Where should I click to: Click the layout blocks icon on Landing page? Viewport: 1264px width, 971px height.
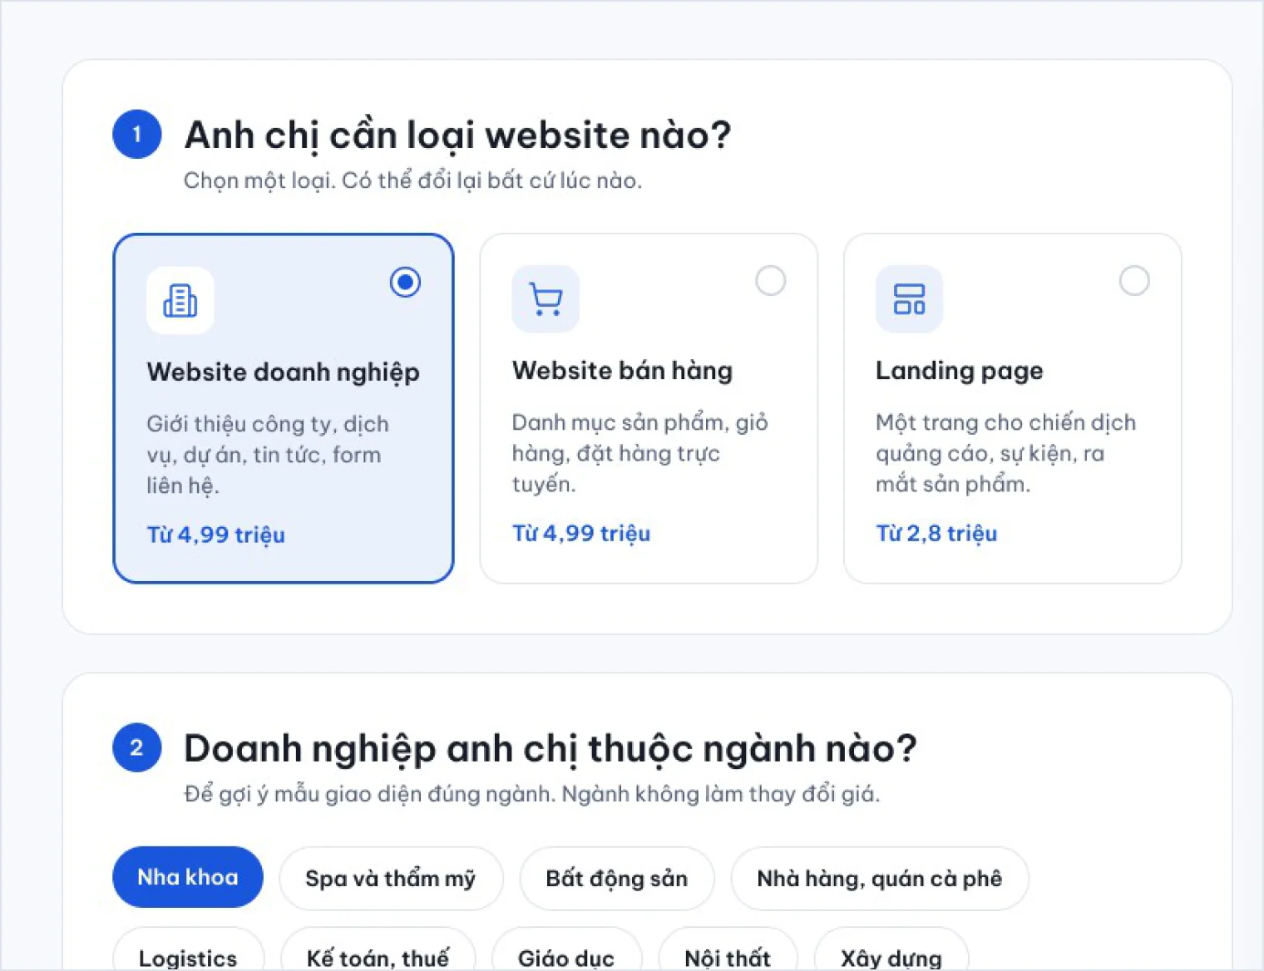(x=909, y=298)
